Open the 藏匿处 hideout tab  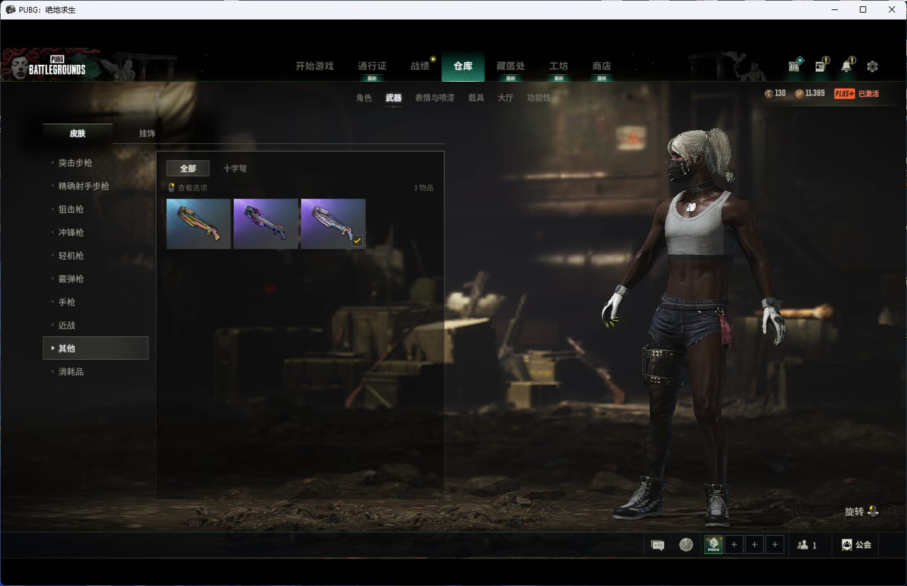(510, 66)
